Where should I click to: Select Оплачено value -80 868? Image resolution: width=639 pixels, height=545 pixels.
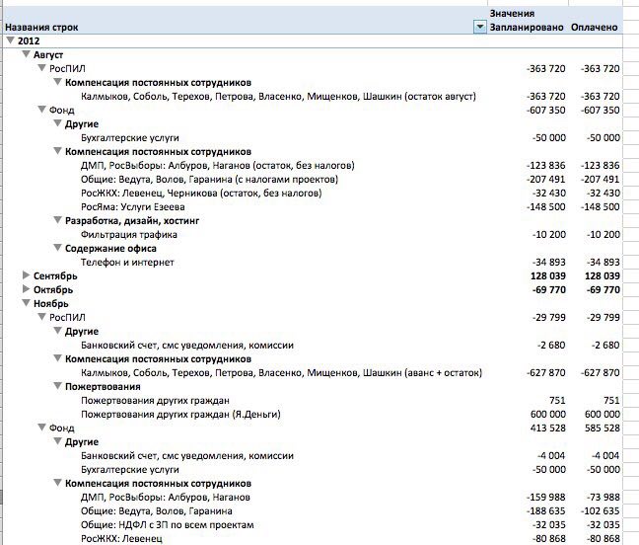[x=603, y=539]
